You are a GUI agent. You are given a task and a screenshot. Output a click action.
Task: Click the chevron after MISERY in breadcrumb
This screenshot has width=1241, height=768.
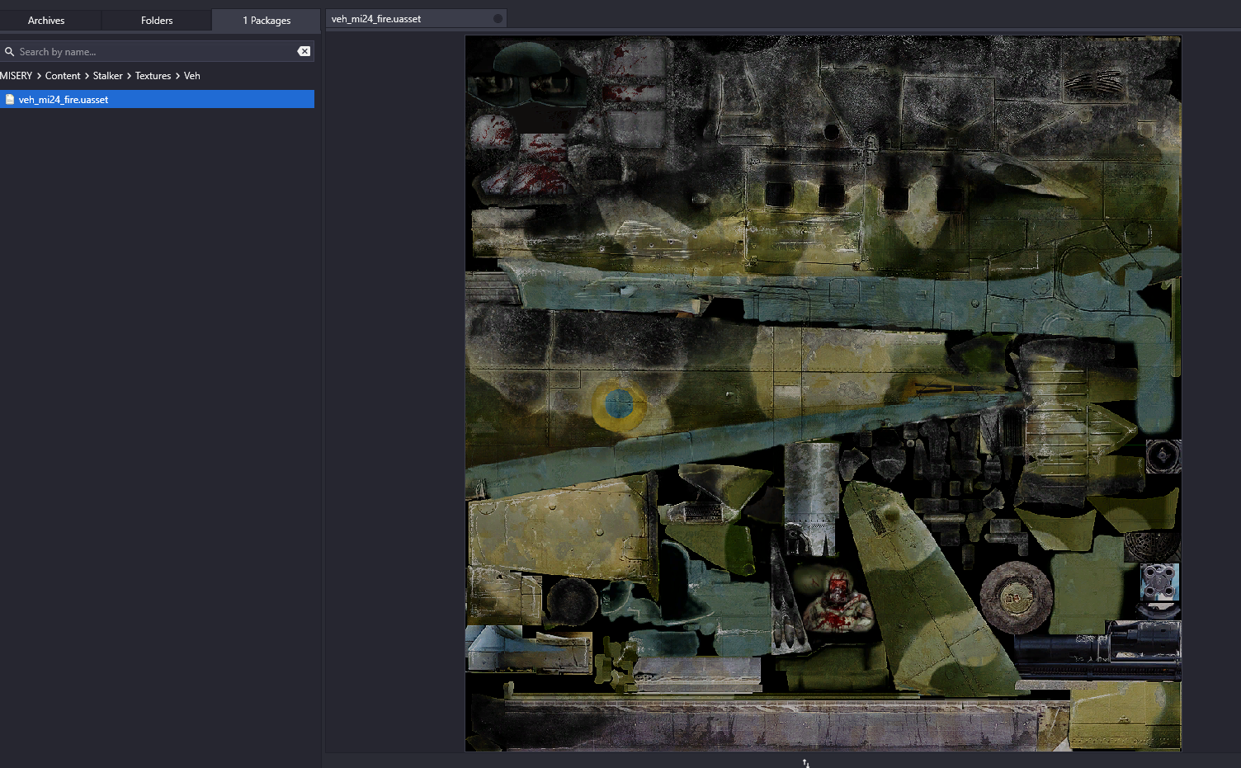tap(39, 76)
